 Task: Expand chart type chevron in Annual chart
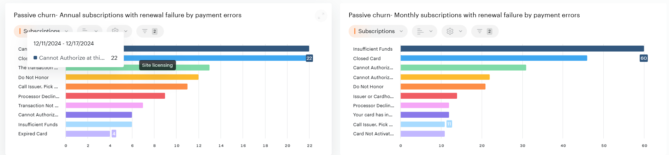(96, 31)
